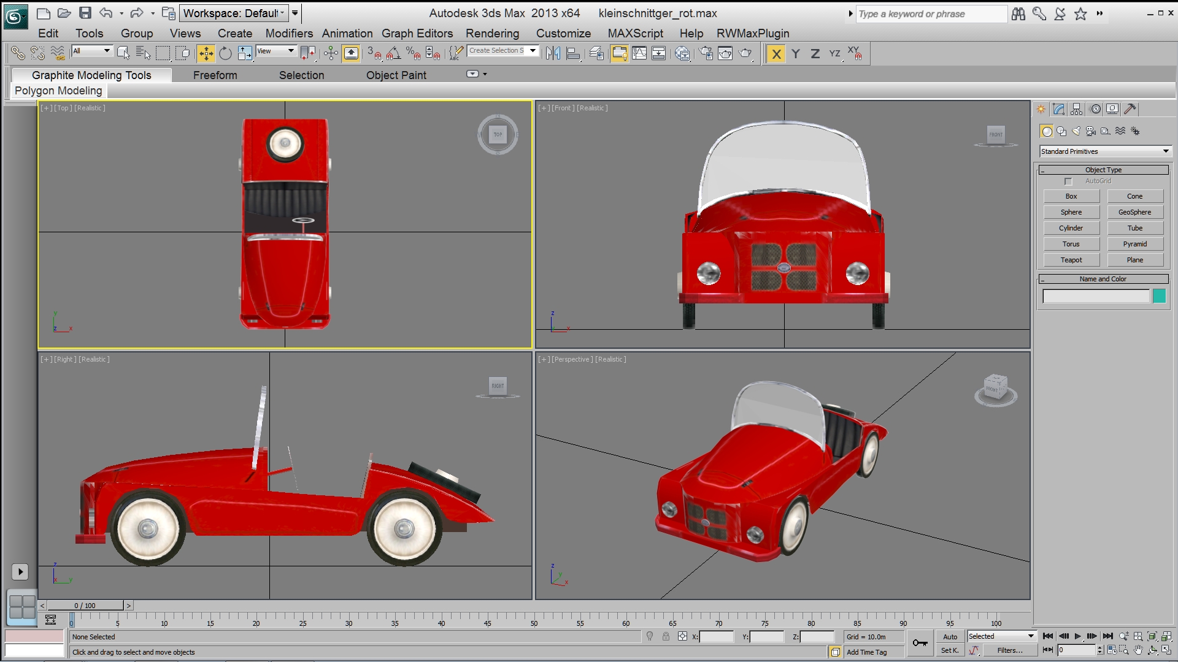Select the Select and Move tool
This screenshot has width=1178, height=662.
point(206,54)
